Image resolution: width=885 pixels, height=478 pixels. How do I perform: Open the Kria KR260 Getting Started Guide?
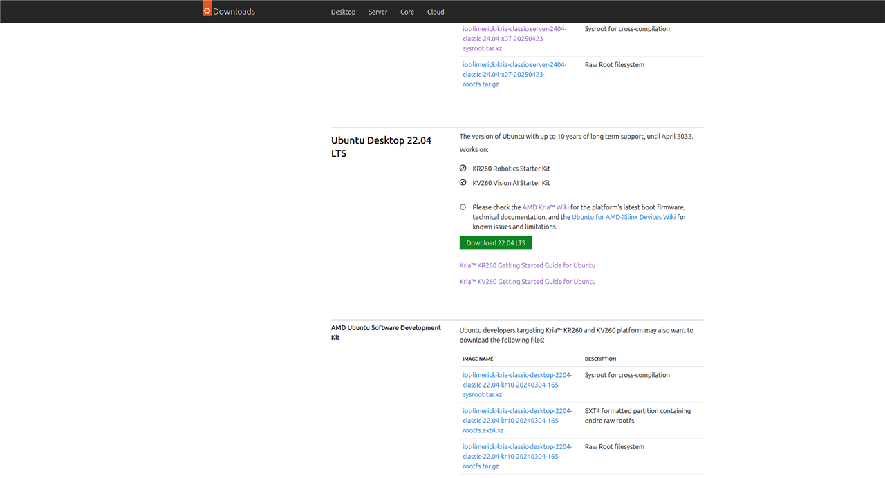(527, 265)
